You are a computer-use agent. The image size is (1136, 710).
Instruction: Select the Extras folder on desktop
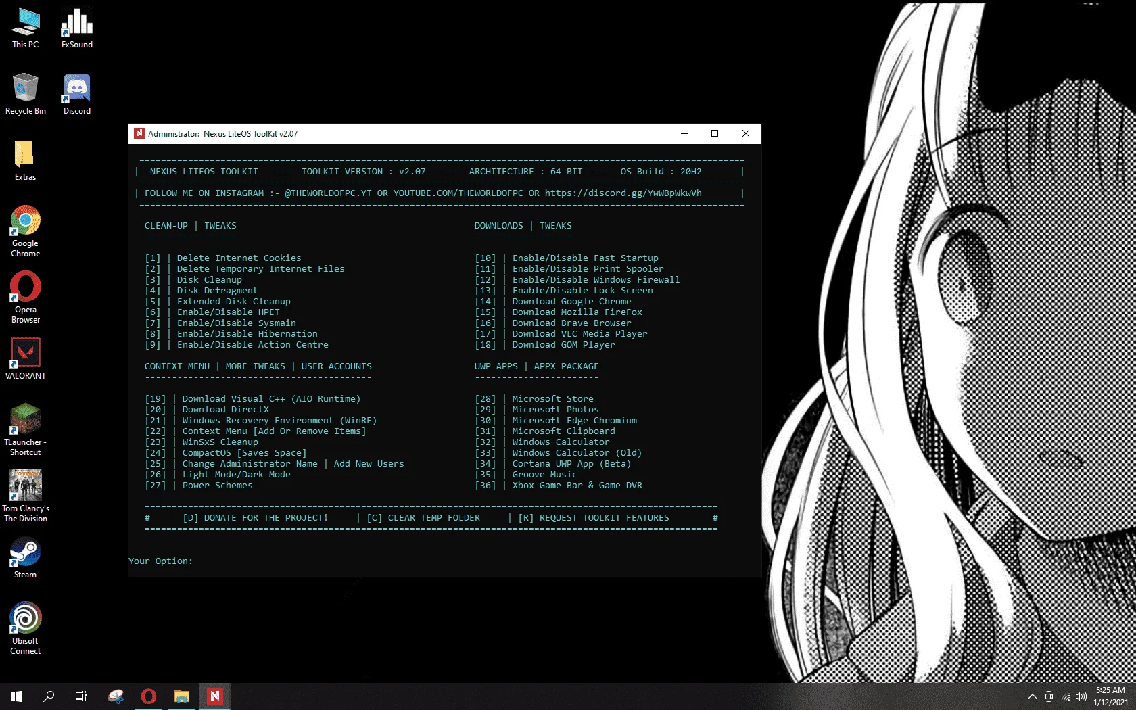(26, 161)
